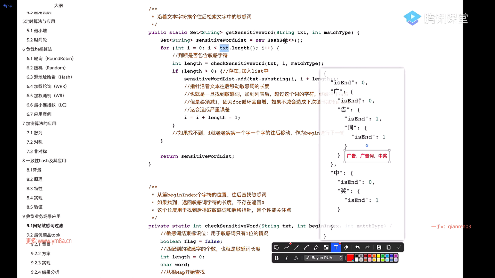Select the highlighter marker tool
This screenshot has height=278, width=495.
[316, 247]
